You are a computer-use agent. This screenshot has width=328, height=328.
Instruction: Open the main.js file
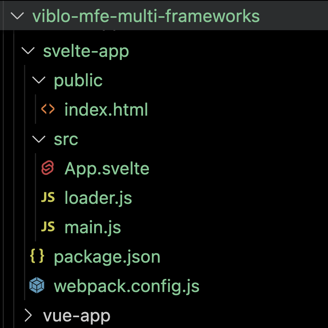tap(93, 227)
